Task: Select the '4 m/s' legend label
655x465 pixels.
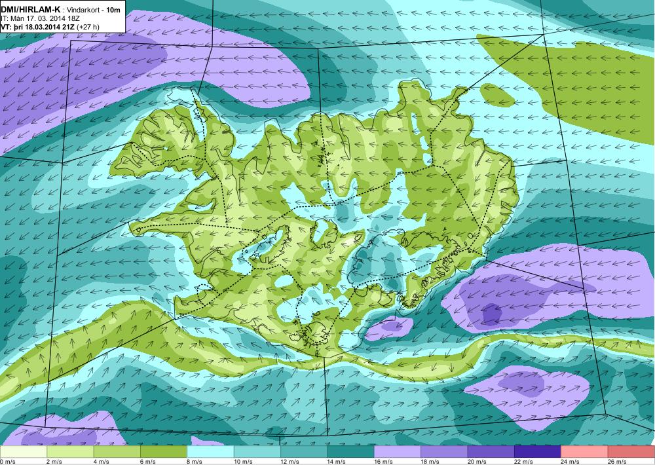Action: pyautogui.click(x=101, y=461)
